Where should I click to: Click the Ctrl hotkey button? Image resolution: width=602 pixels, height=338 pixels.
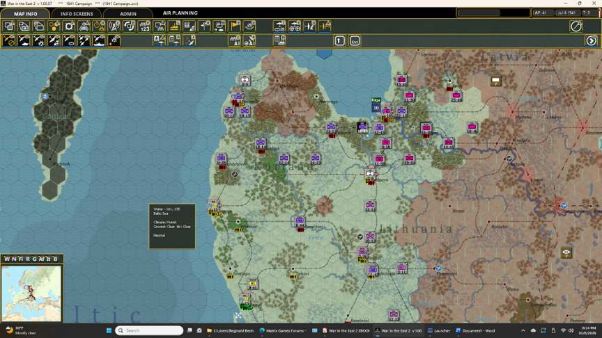[355, 40]
